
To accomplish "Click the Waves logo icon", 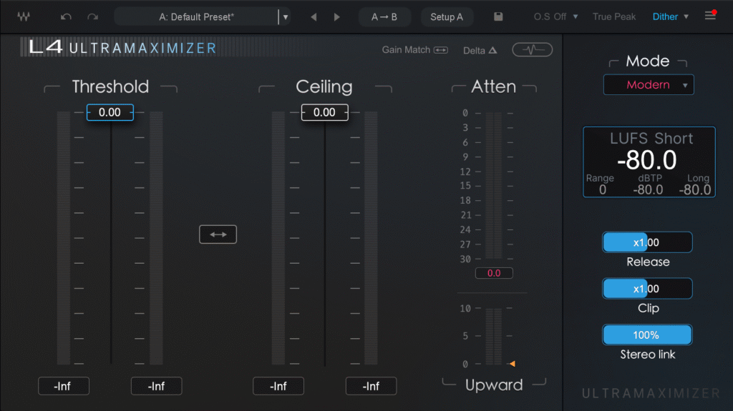I will coord(24,16).
